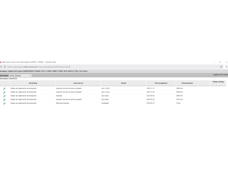Open magnifier for the 2020-05-22 service row
228x171 pixels.
(4, 99)
